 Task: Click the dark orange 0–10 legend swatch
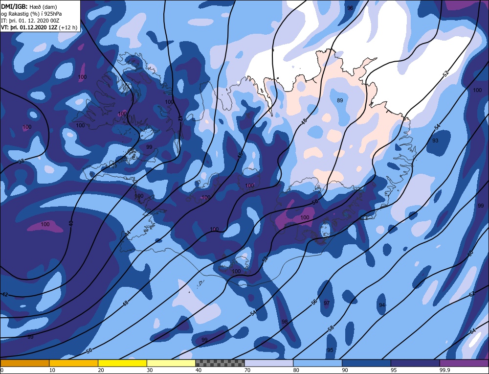tap(24, 363)
